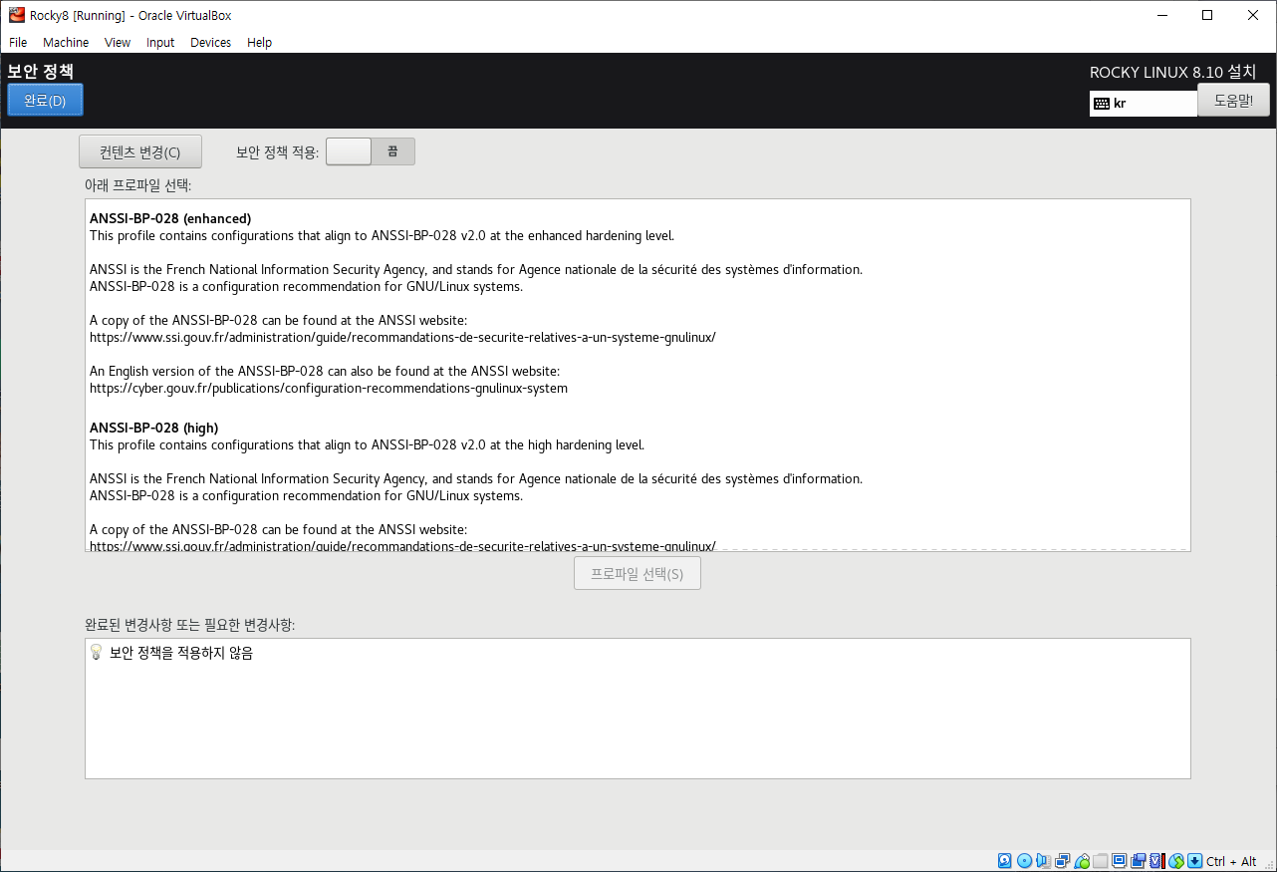Click the 완료(D) done button
The image size is (1277, 872).
click(x=45, y=101)
